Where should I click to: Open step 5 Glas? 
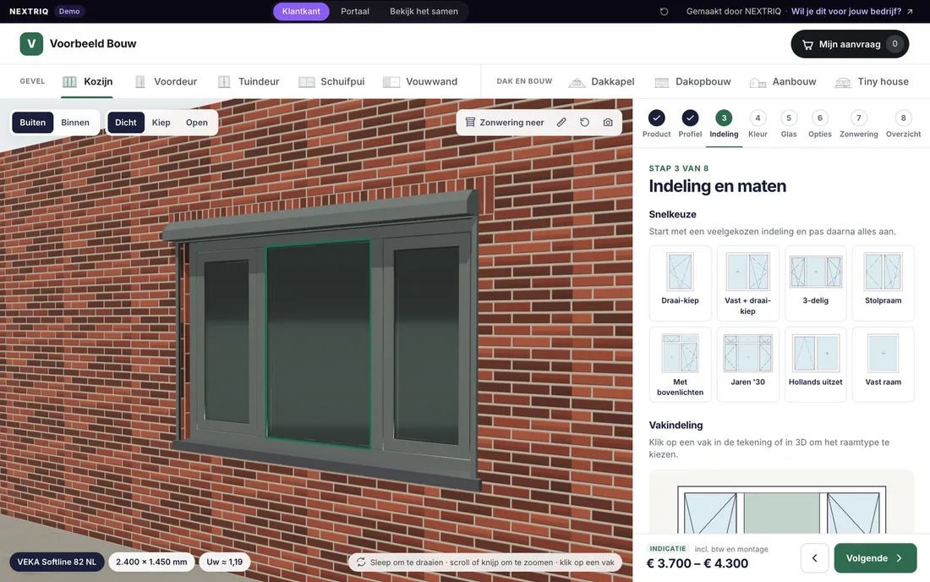(x=789, y=124)
